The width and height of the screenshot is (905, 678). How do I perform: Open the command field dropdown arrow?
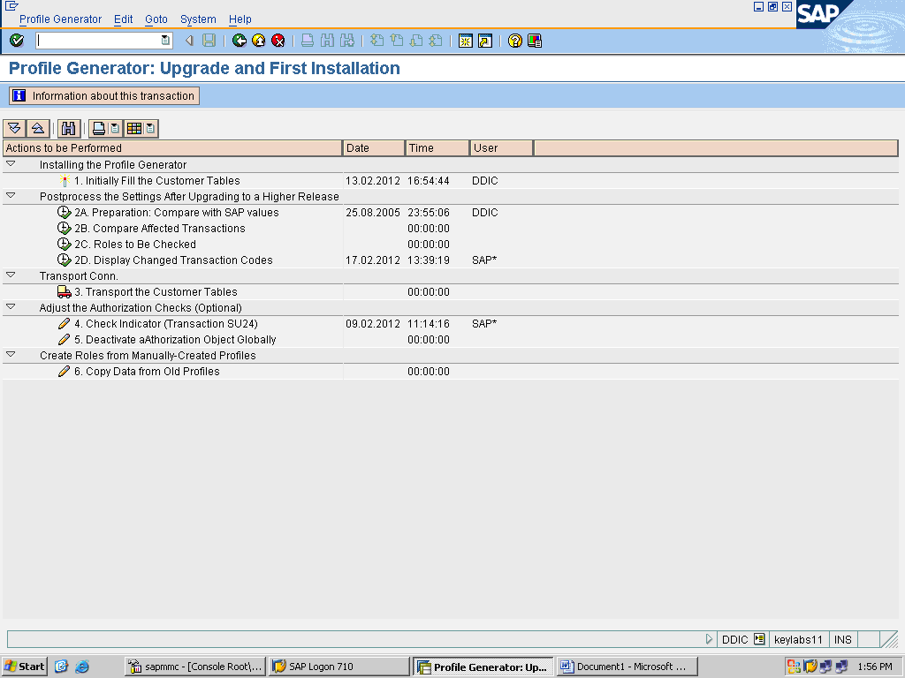click(x=164, y=40)
